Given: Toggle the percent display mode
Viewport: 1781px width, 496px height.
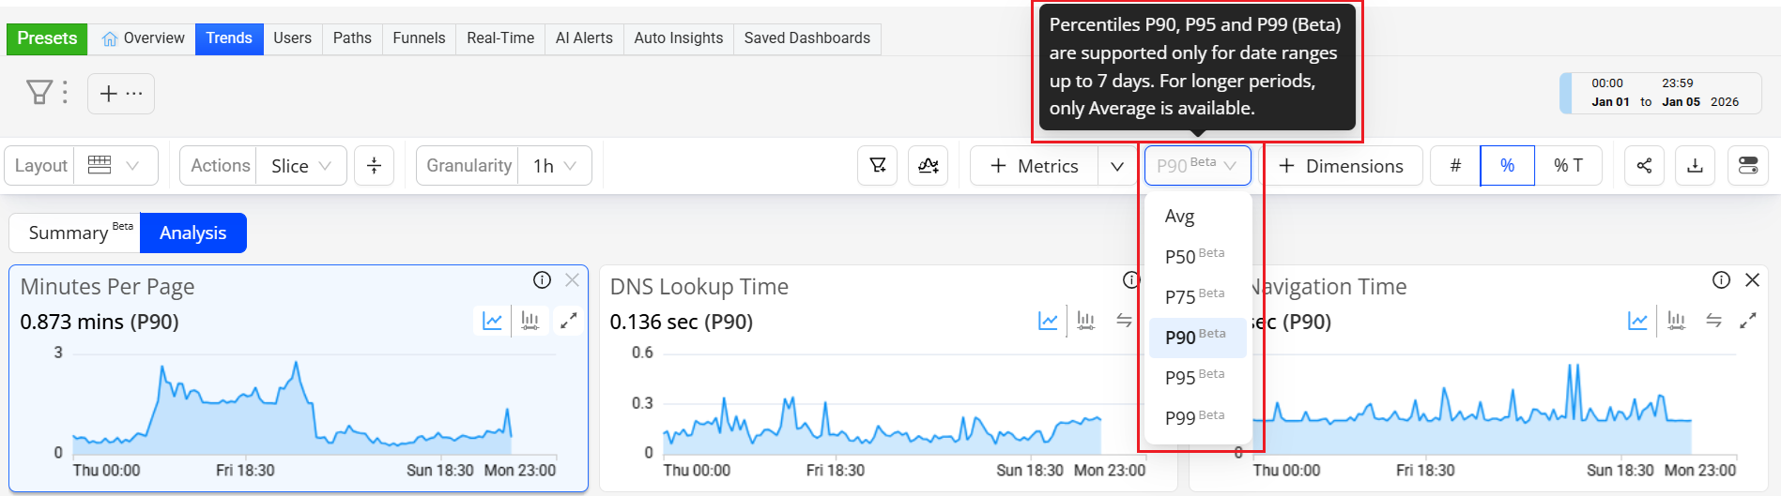Looking at the screenshot, I should click(1507, 166).
